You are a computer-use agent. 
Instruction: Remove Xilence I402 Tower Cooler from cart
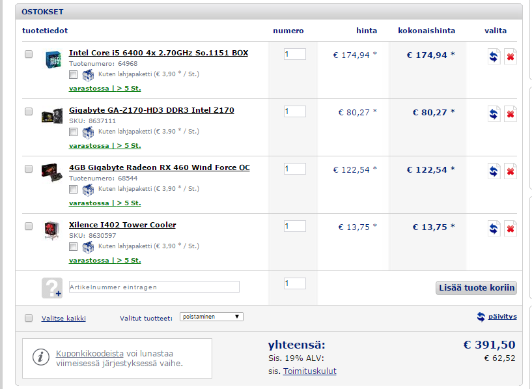click(x=511, y=229)
